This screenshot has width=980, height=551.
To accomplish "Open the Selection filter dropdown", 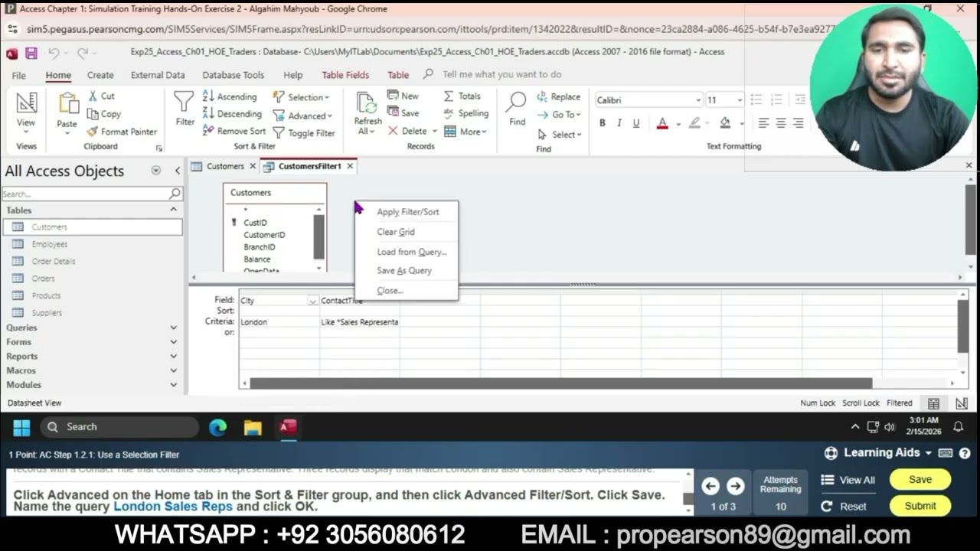I will pyautogui.click(x=301, y=97).
